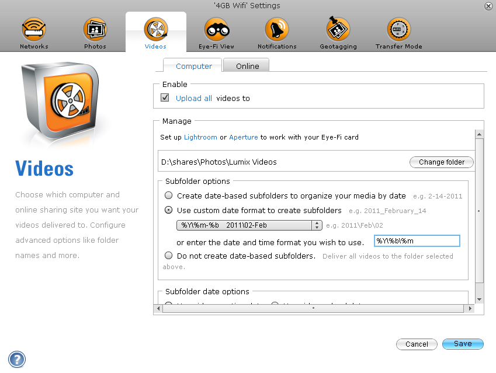Viewport: 496px width, 373px height.
Task: Click the Change folder button
Action: tap(442, 162)
